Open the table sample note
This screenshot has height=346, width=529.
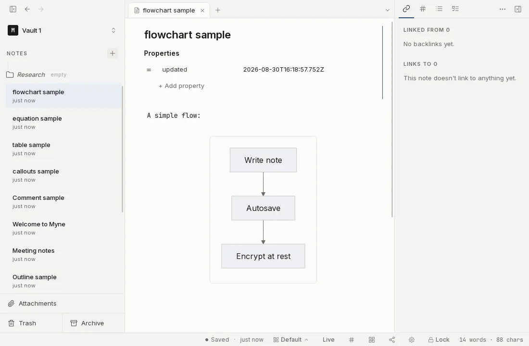click(x=64, y=148)
